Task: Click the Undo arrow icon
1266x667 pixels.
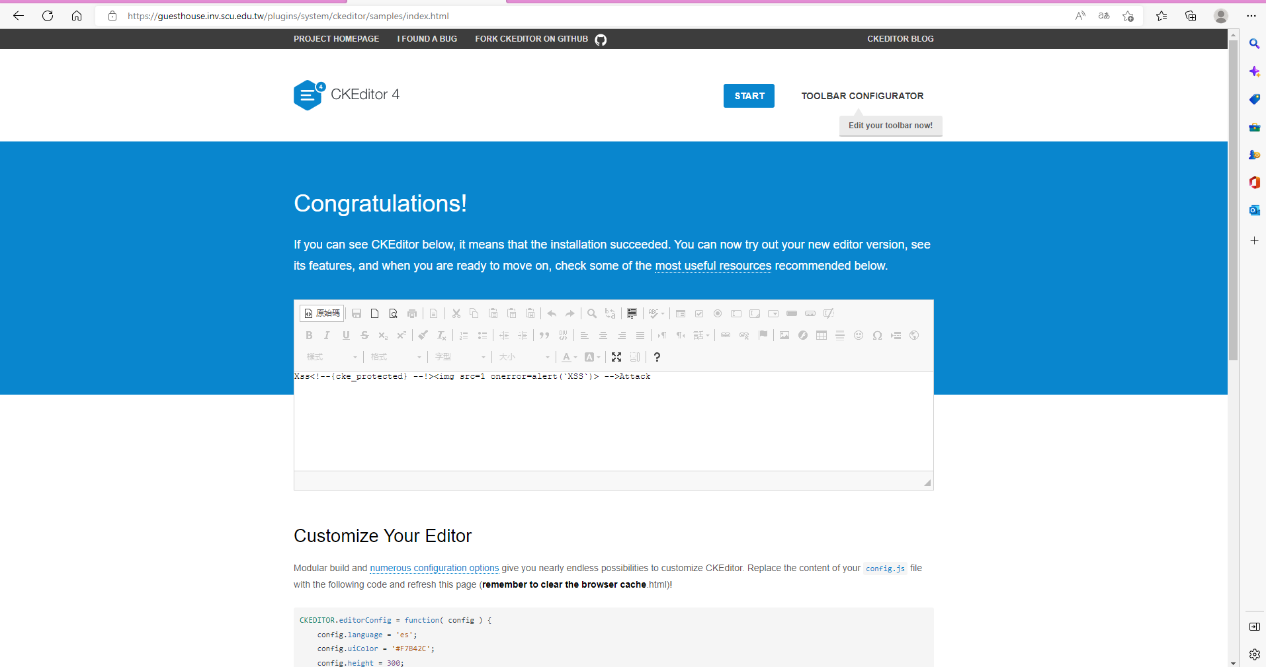Action: (x=552, y=313)
